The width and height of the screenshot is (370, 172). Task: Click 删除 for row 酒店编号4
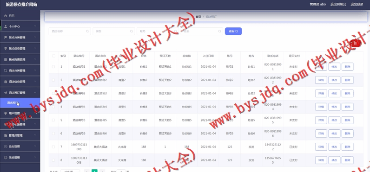tap(347, 107)
